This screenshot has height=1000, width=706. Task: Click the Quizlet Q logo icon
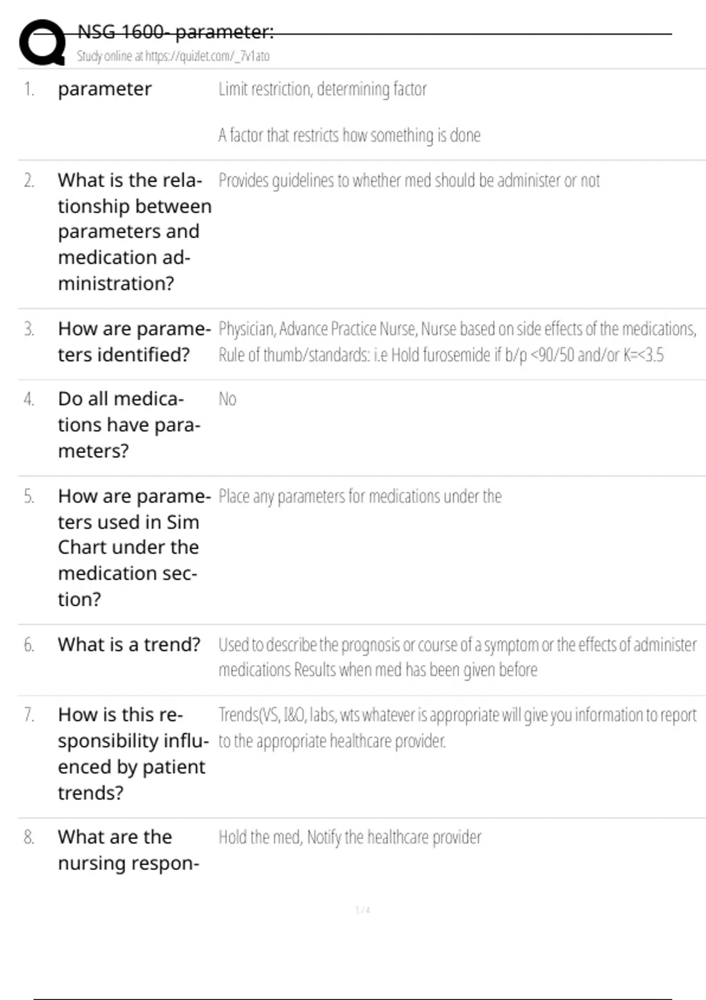coord(42,42)
